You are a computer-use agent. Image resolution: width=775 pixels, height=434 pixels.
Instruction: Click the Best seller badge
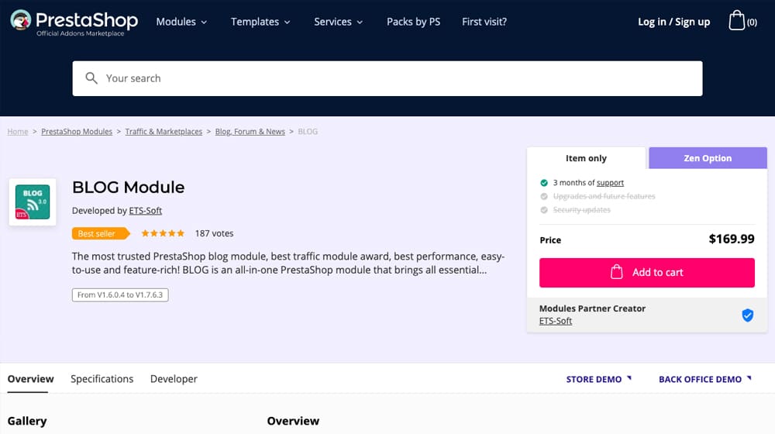[x=101, y=233]
